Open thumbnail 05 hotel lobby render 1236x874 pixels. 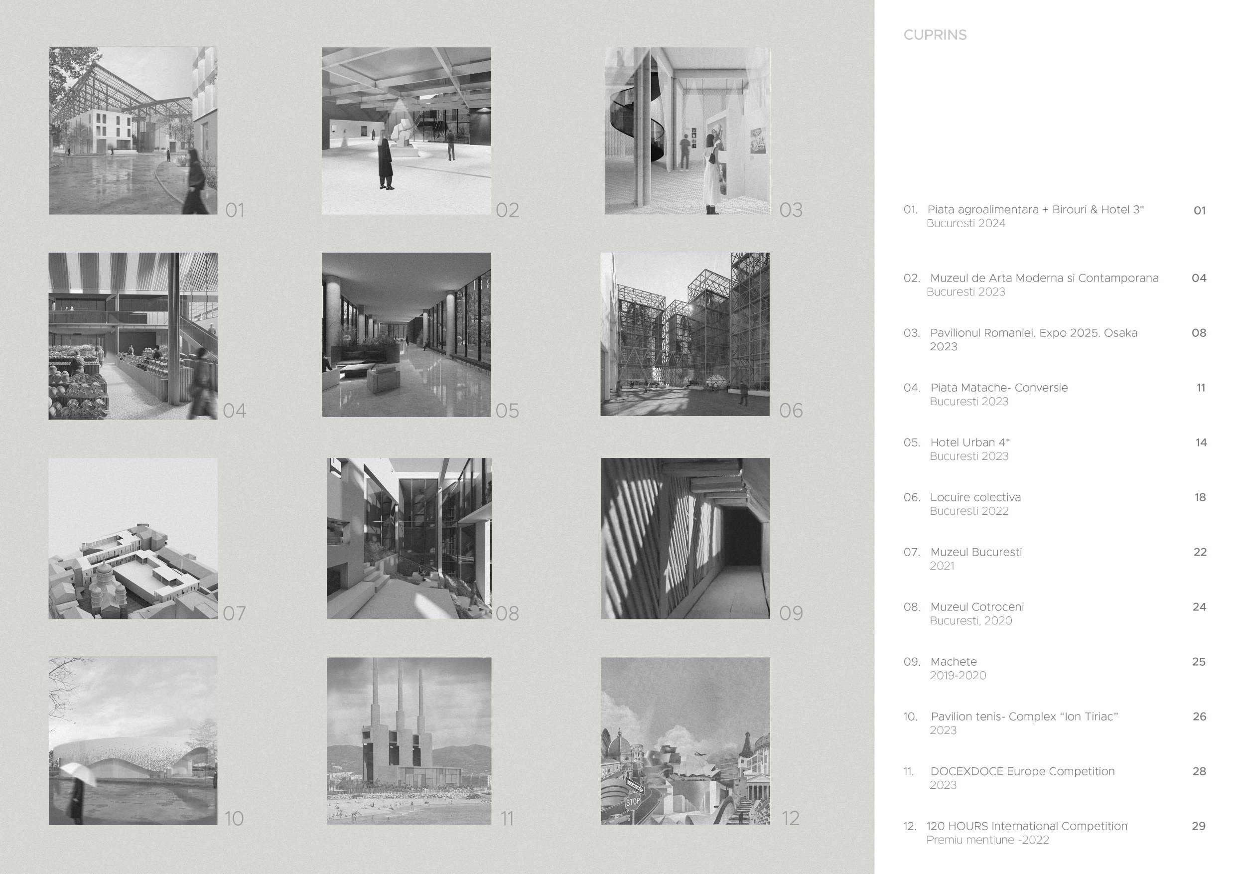click(407, 335)
